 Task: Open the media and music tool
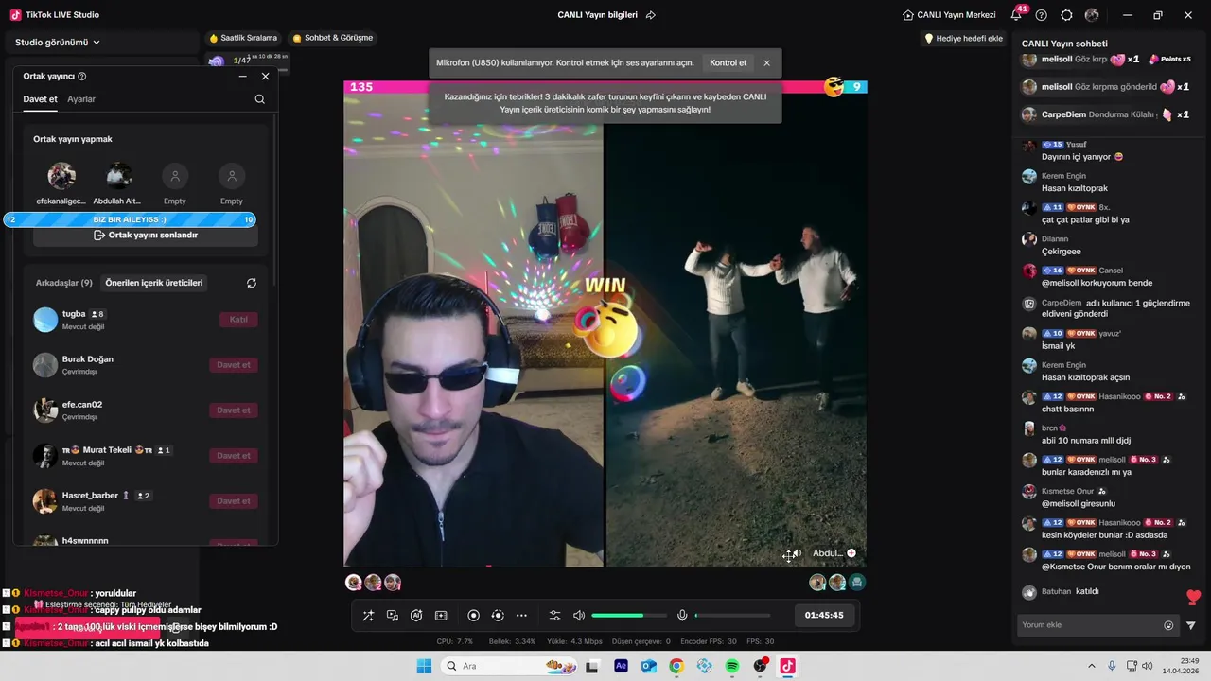click(x=392, y=616)
